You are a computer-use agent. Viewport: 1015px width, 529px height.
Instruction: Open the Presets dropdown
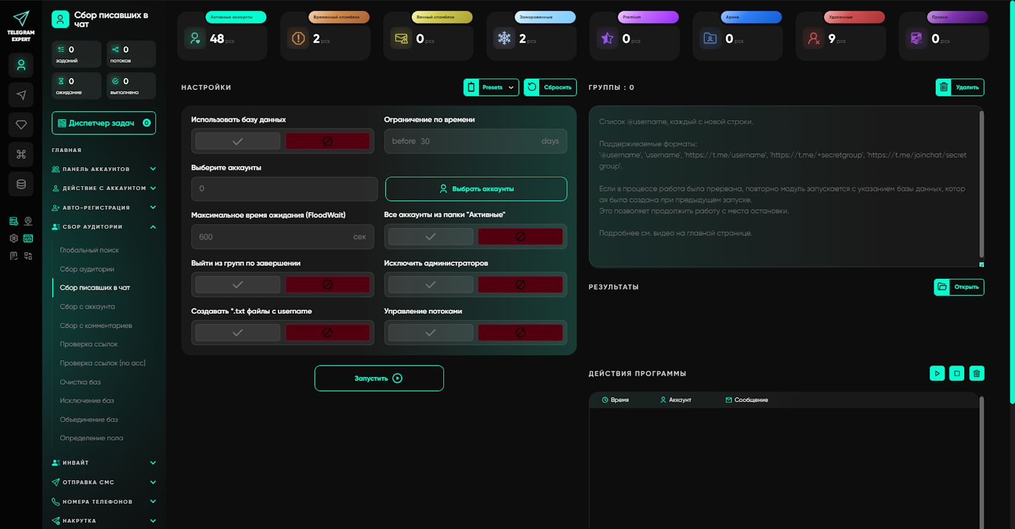(x=492, y=87)
